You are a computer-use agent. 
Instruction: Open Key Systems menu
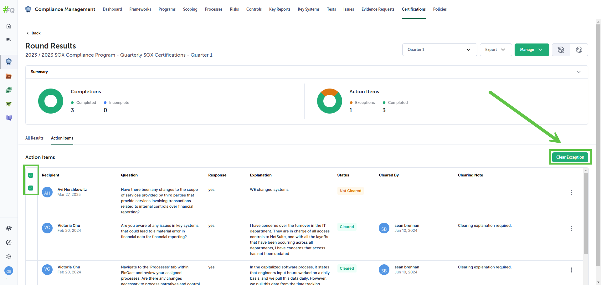[309, 9]
